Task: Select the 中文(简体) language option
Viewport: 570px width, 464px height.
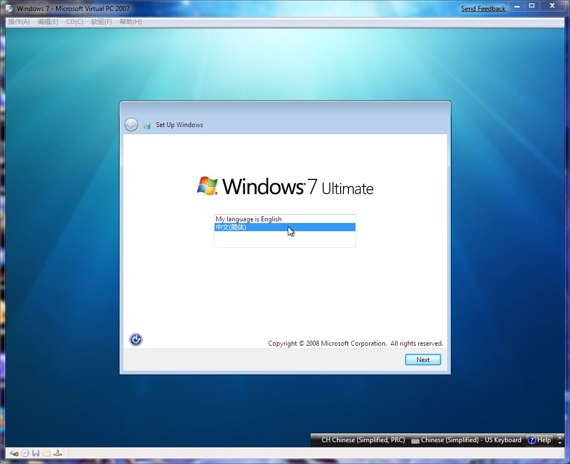Action: point(284,227)
